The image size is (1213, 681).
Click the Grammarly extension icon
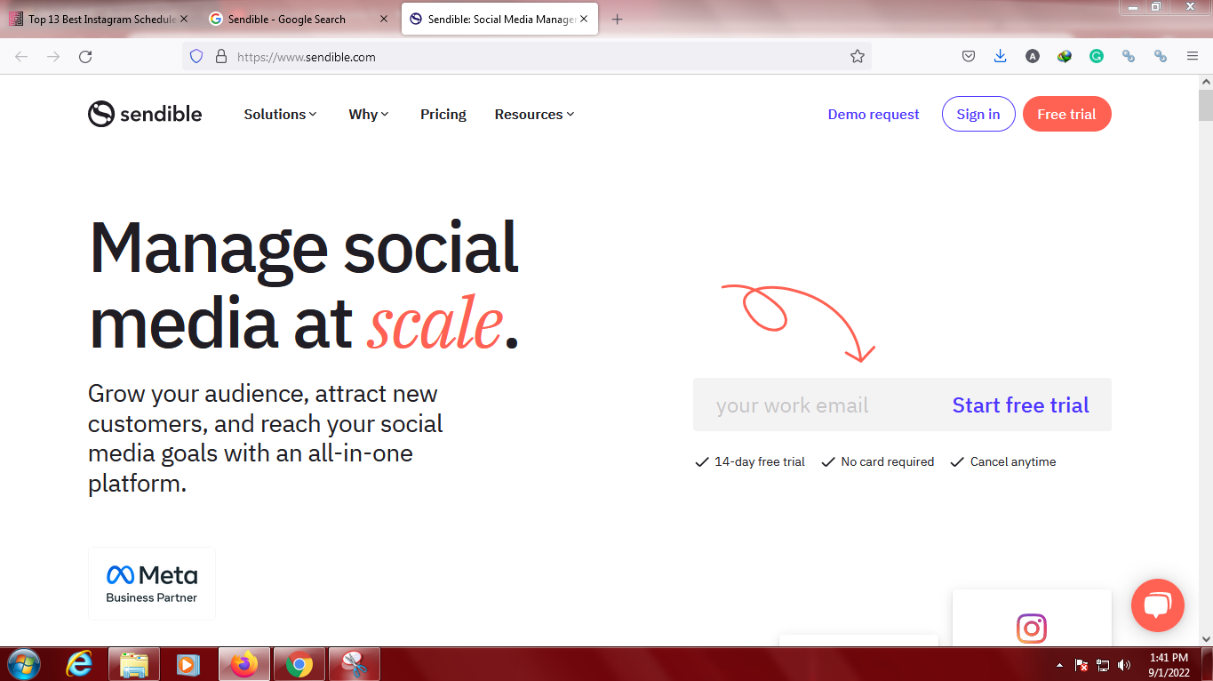click(1097, 56)
